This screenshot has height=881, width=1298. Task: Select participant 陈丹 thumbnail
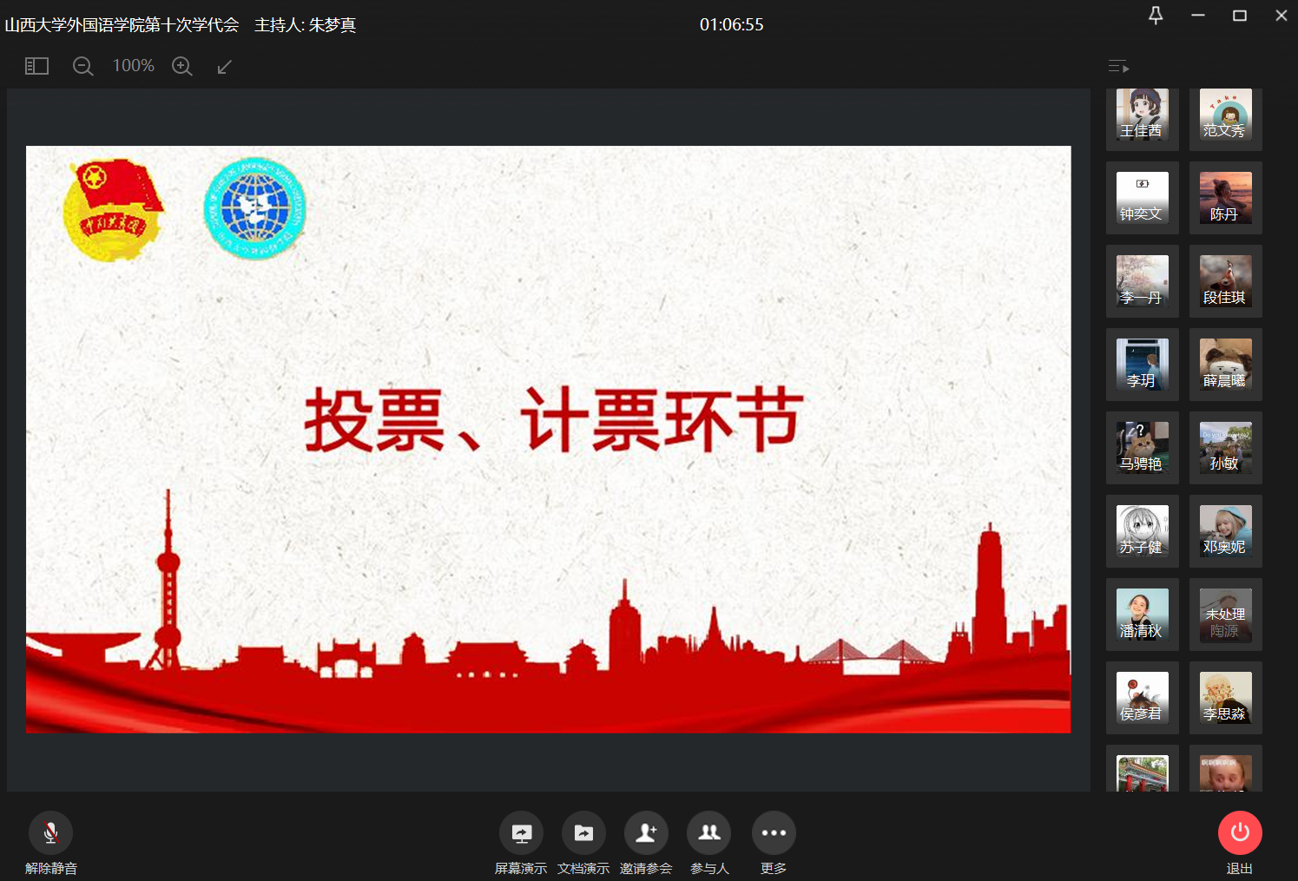(x=1225, y=198)
